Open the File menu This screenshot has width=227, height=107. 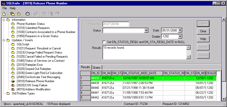click(5, 8)
